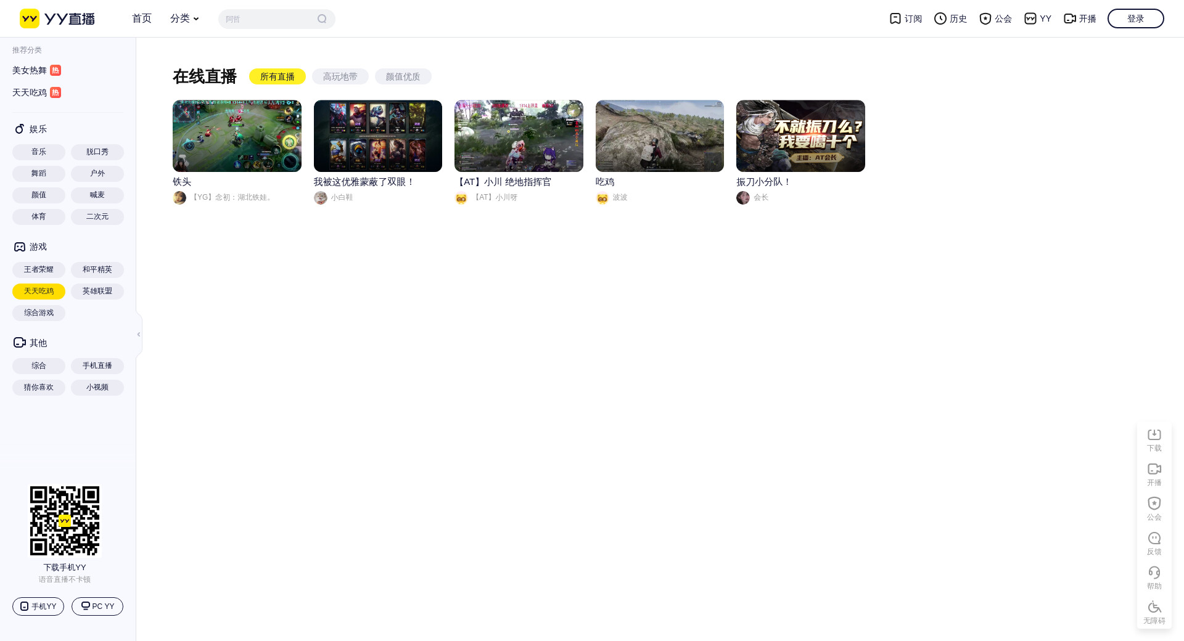Open 公会 guild in the top bar
Image resolution: width=1184 pixels, height=641 pixels.
995,18
